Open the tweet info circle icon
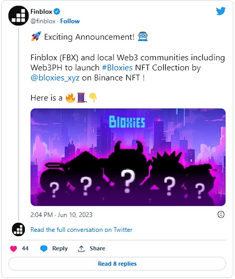This screenshot has width=235, height=279. click(x=221, y=214)
